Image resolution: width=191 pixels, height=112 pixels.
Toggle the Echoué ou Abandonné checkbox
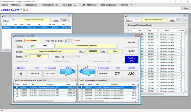pyautogui.click(x=88, y=61)
